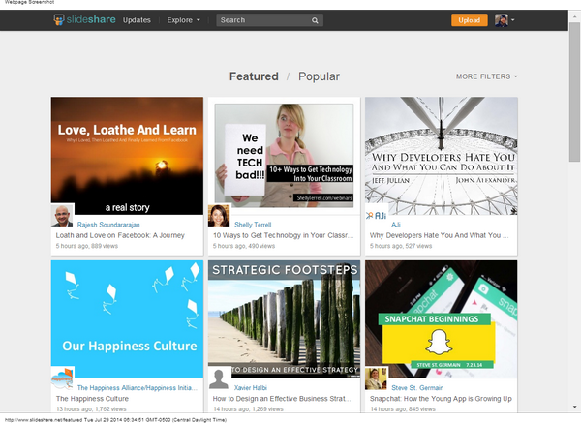Click the Happiness Alliance avatar logo

tap(62, 378)
